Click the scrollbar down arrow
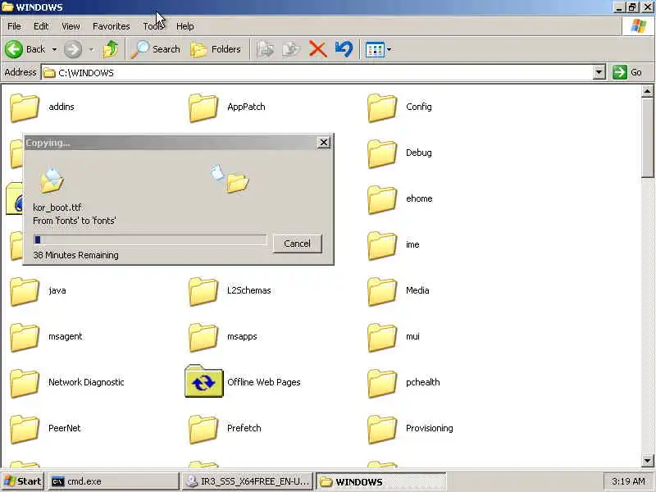The height and width of the screenshot is (492, 656). [647, 461]
